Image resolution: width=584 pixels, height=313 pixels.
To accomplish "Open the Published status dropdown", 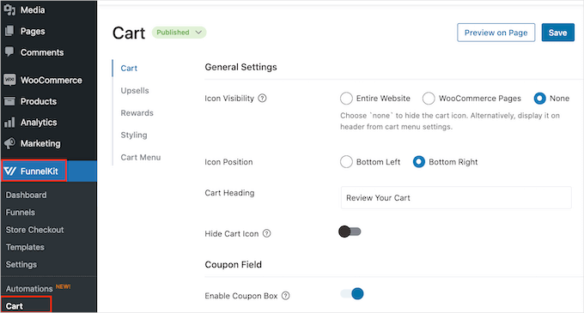I will click(179, 33).
